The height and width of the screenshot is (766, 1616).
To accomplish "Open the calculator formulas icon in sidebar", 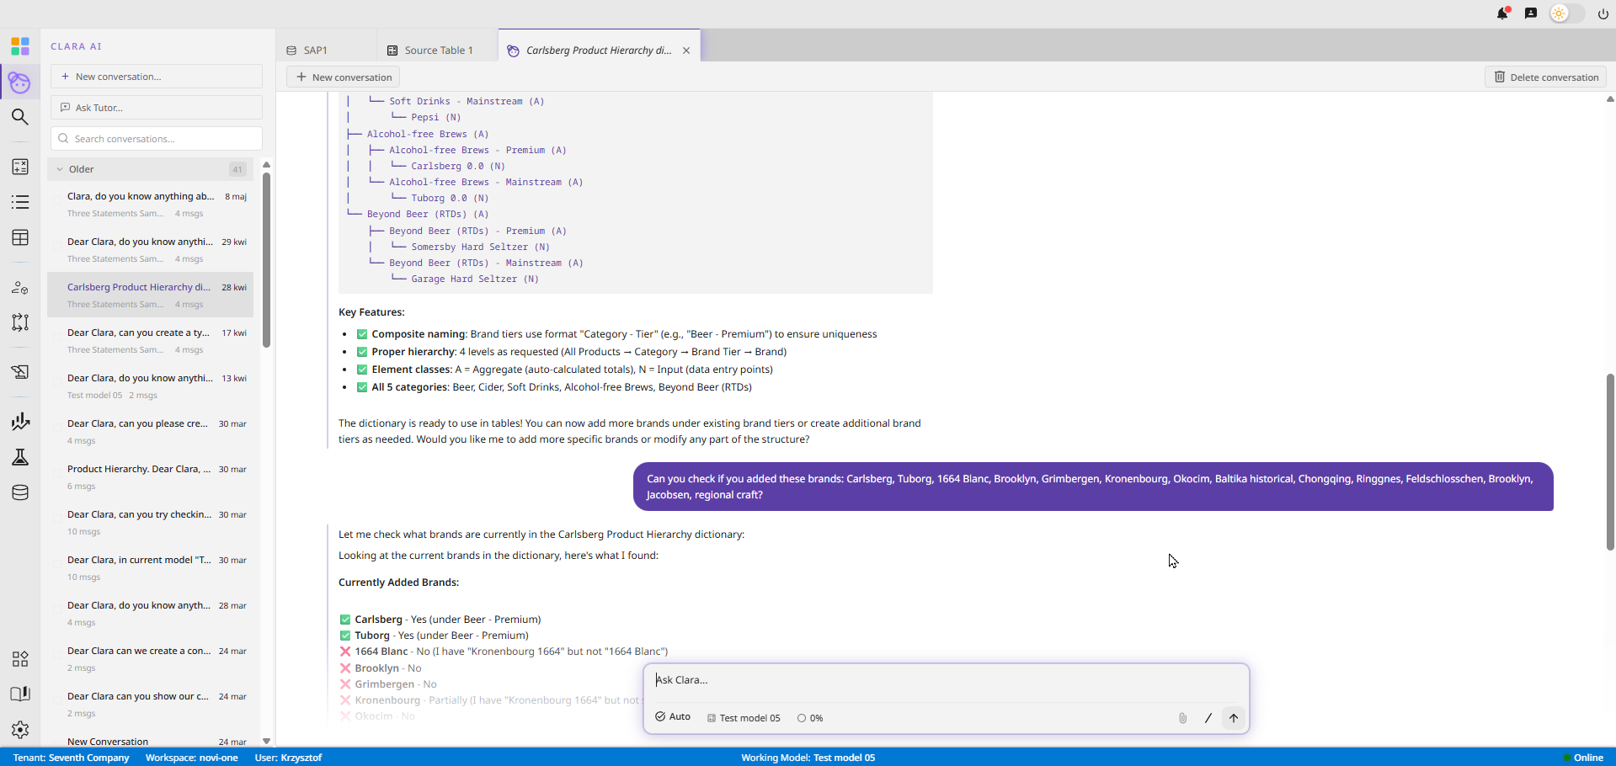I will pyautogui.click(x=20, y=167).
